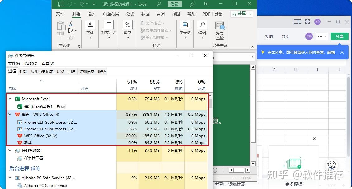Image resolution: width=352 pixels, height=189 pixels.
Task: Open the 单元格 cells group button
Action: point(185,29)
